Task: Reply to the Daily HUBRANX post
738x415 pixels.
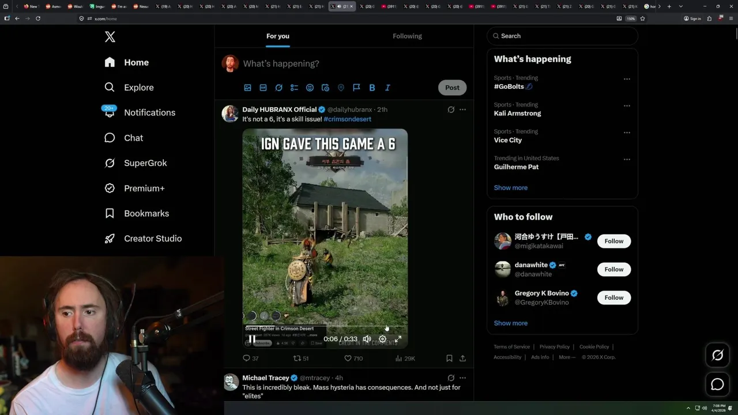Action: pyautogui.click(x=251, y=359)
